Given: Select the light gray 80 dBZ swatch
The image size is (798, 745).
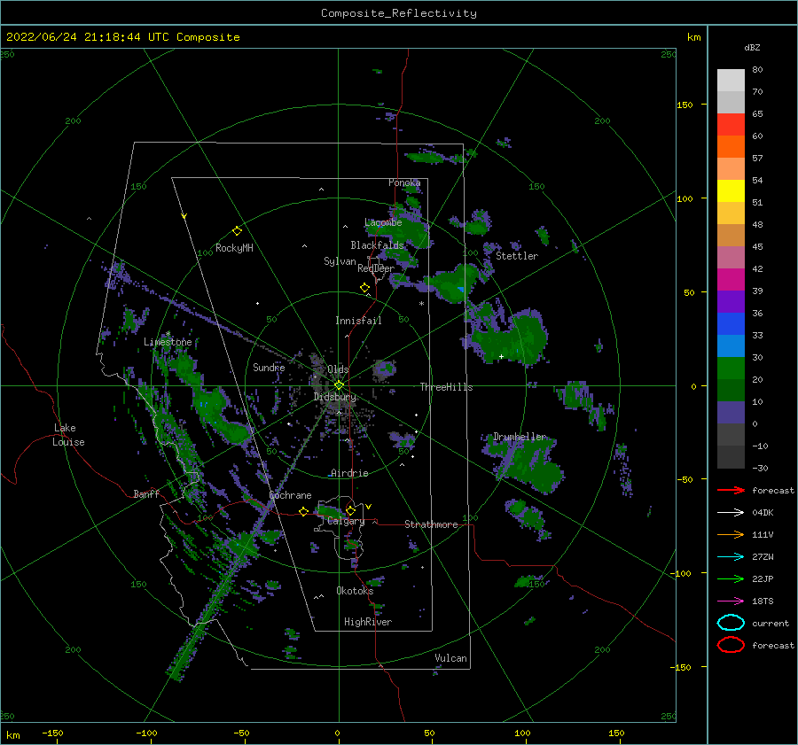Looking at the screenshot, I should (x=731, y=81).
